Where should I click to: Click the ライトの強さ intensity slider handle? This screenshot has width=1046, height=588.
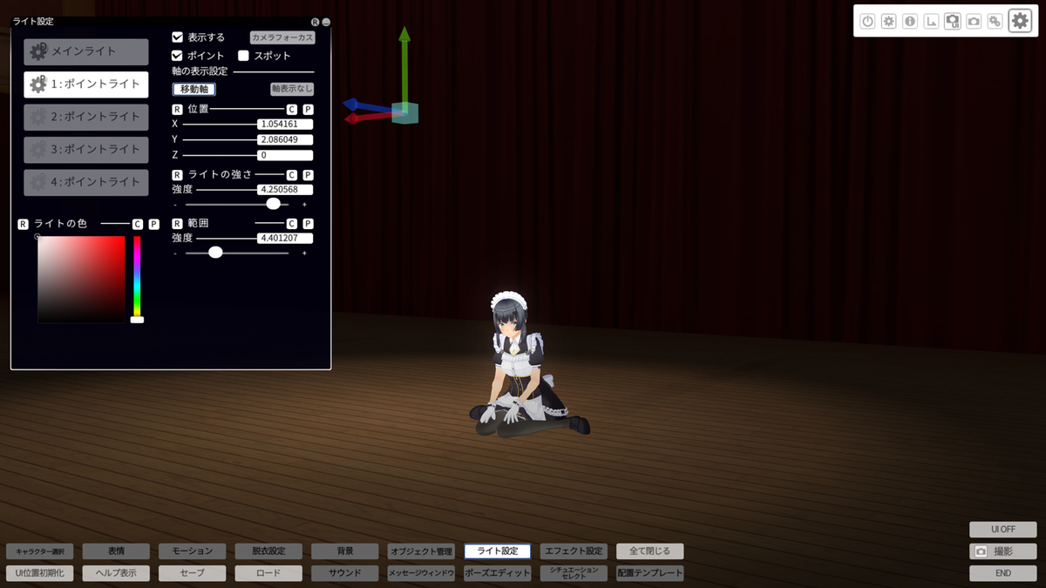point(273,204)
